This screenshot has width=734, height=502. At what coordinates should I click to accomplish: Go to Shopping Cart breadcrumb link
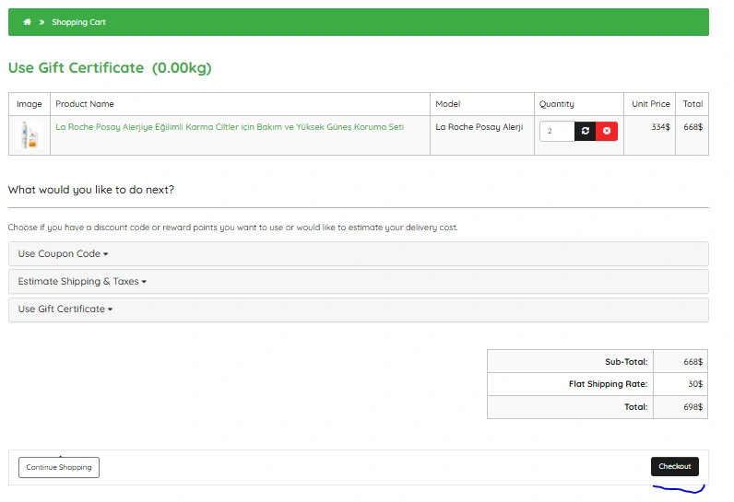coord(78,22)
